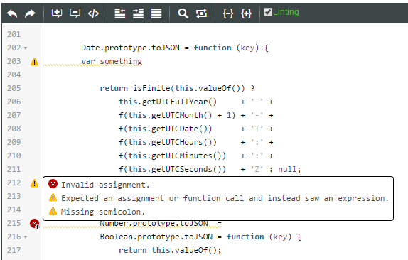Click the replace icon
408x260 pixels.
click(201, 13)
